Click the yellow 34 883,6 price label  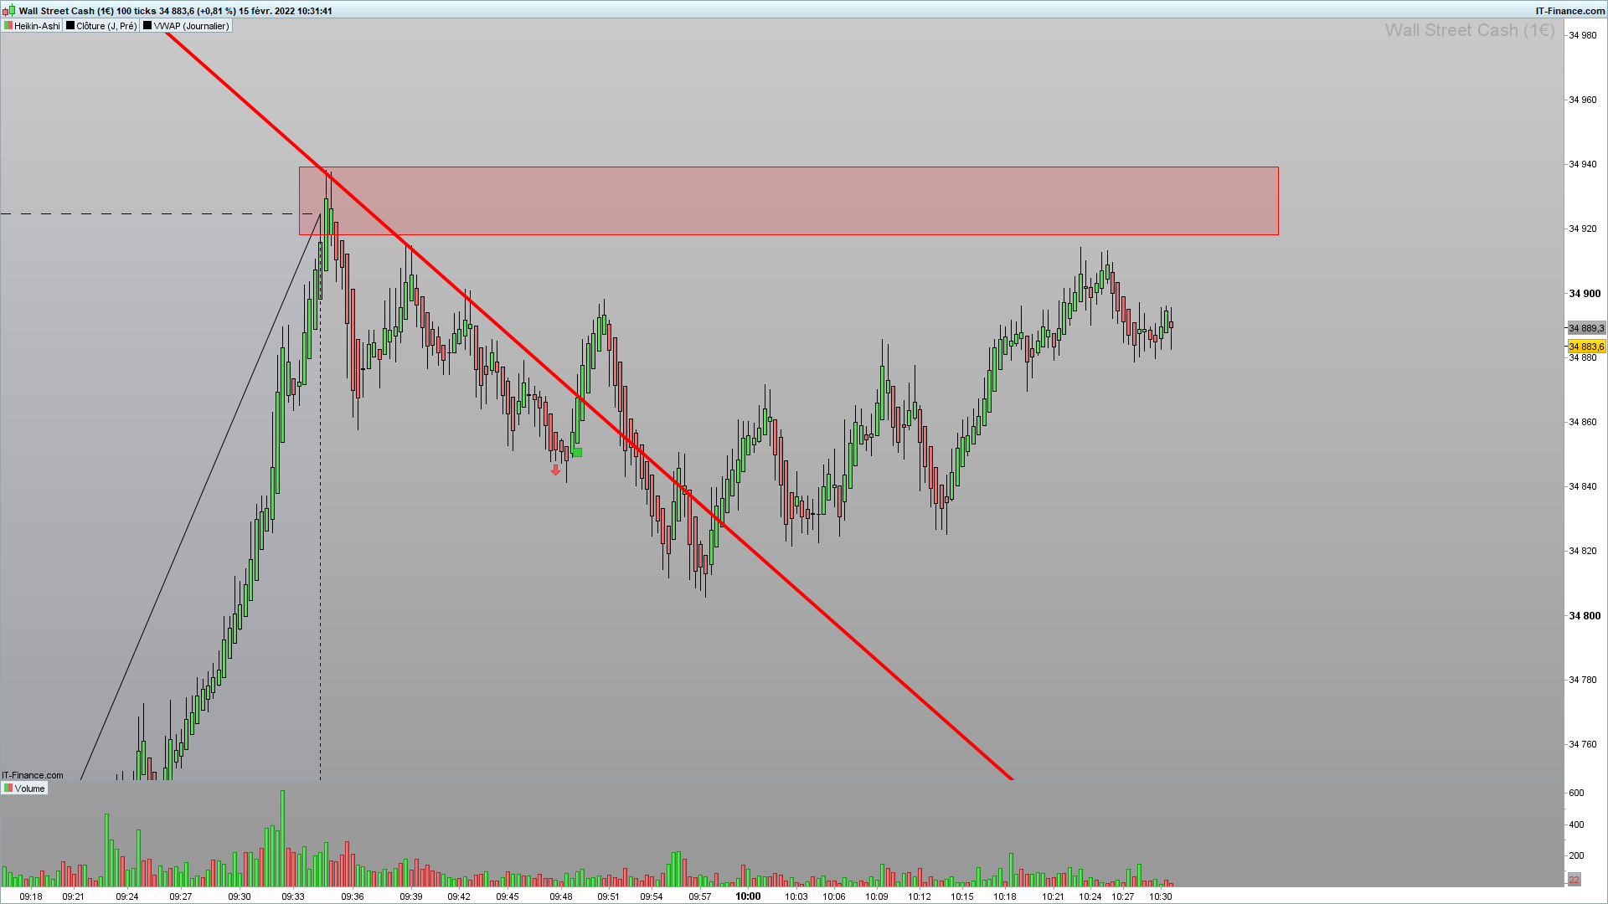pos(1586,347)
